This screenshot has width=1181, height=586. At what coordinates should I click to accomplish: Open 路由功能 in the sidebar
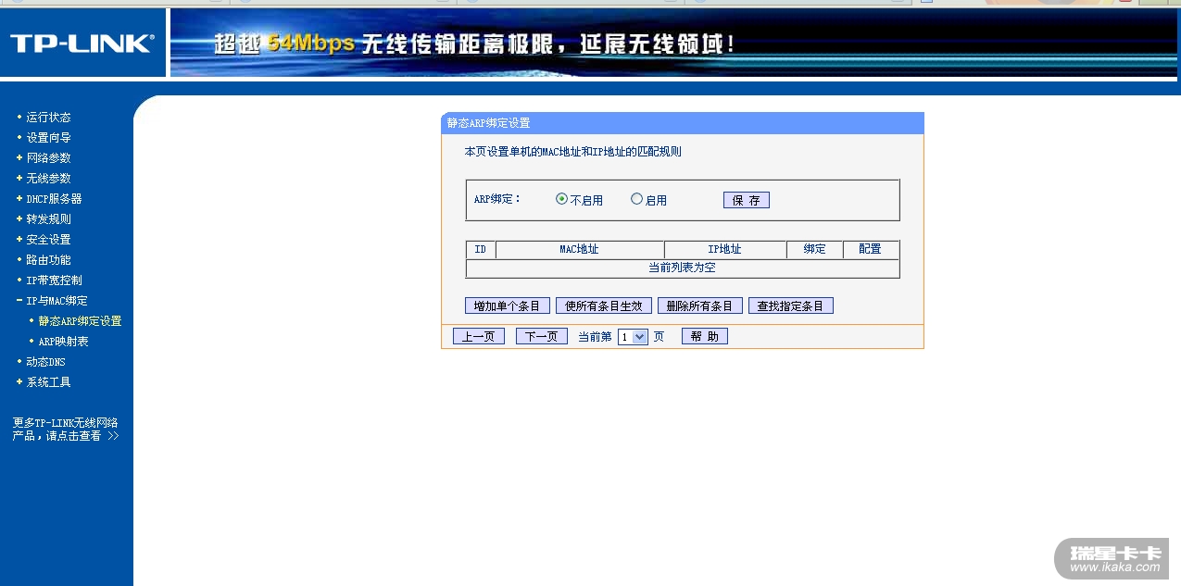pos(48,260)
